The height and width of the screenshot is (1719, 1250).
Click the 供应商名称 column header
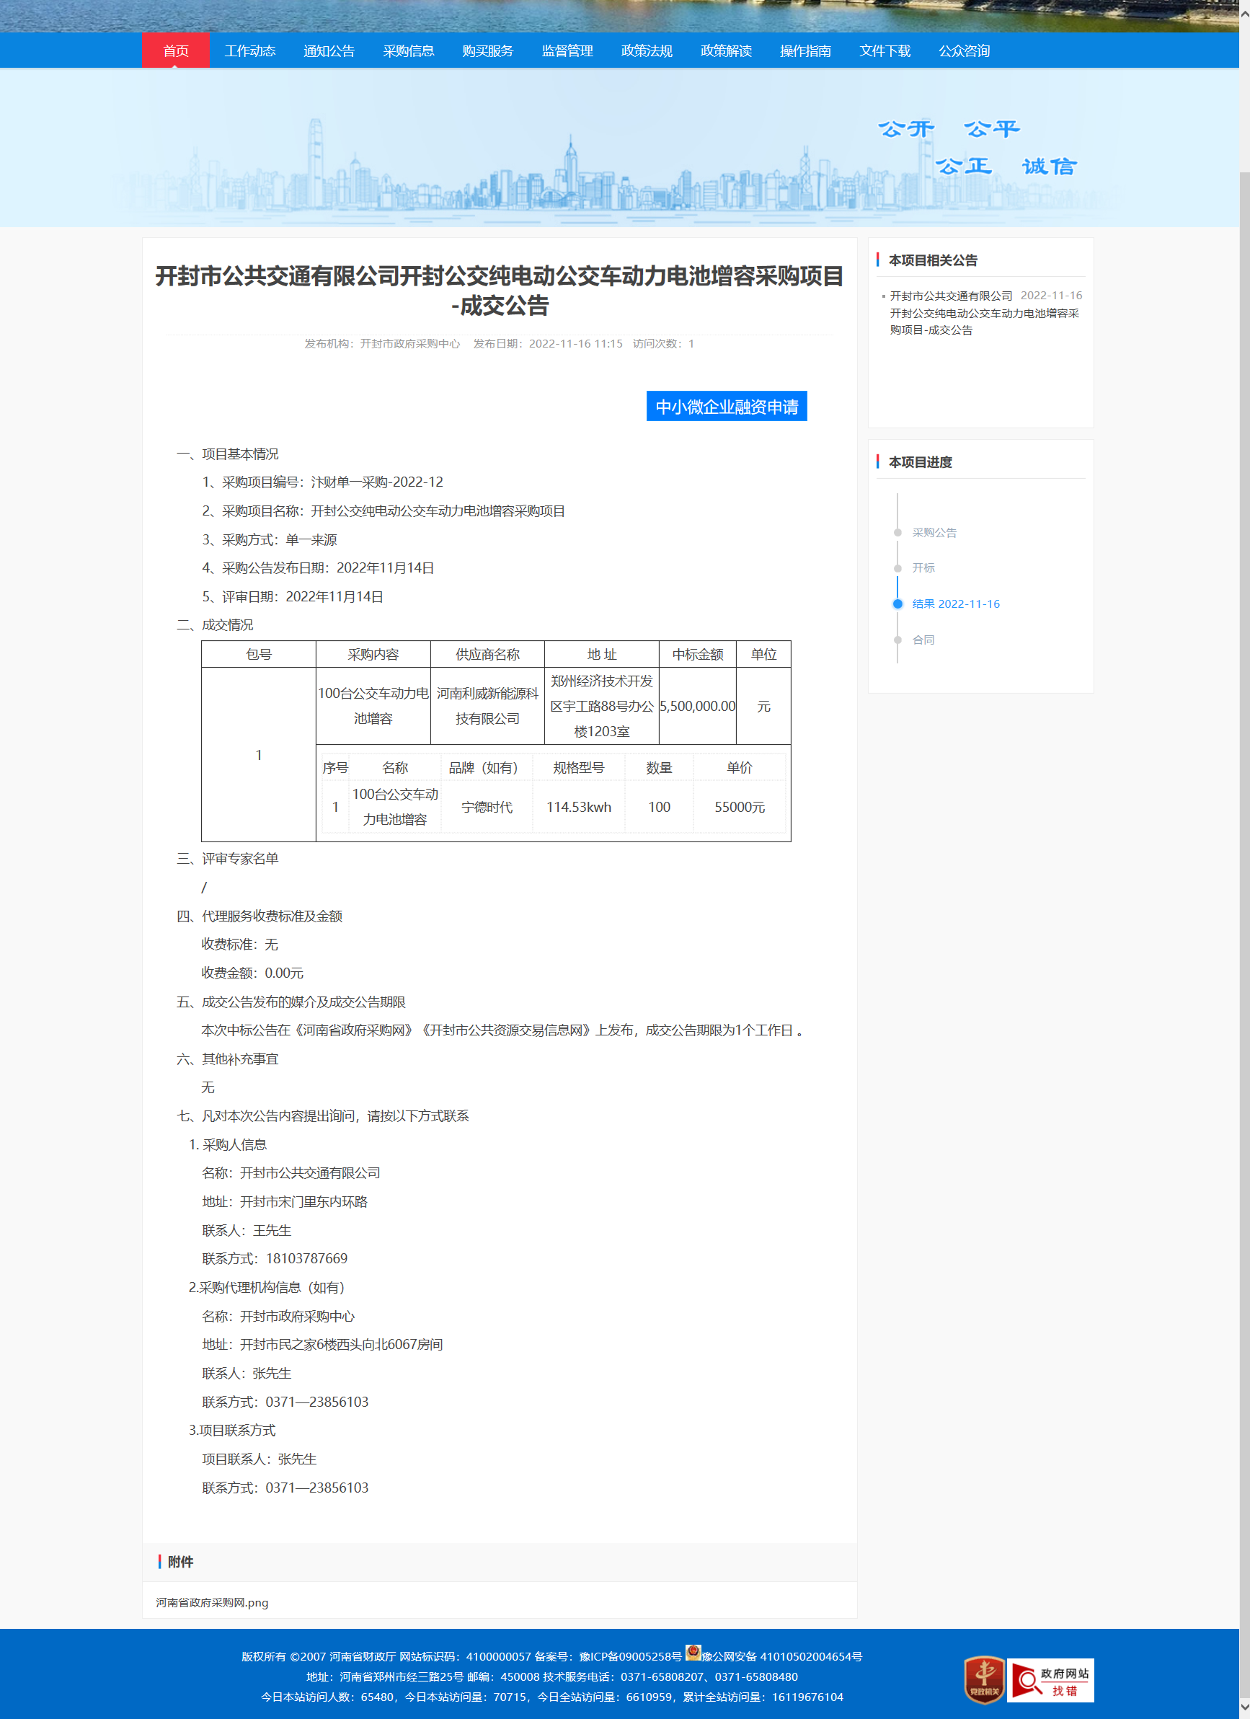click(487, 654)
